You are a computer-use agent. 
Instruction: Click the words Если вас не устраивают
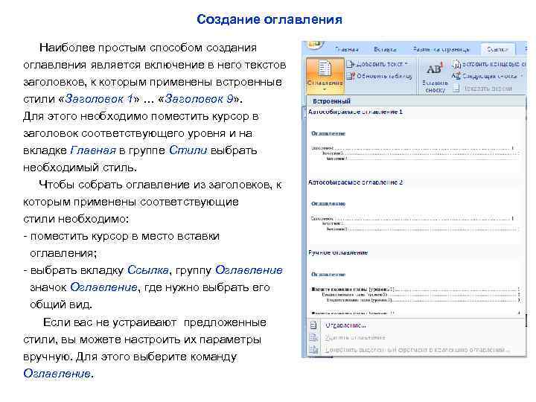click(x=109, y=322)
